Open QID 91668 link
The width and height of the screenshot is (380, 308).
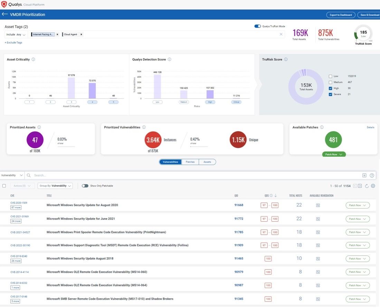[x=239, y=205]
